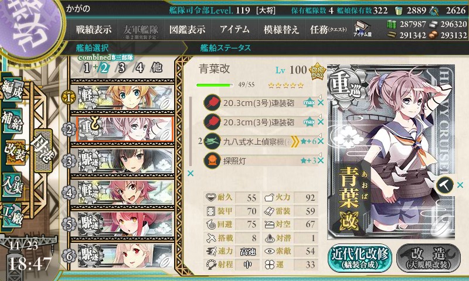Switch to fleet number 3 tab
Image resolution: width=469 pixels, height=281 pixels.
click(x=121, y=68)
